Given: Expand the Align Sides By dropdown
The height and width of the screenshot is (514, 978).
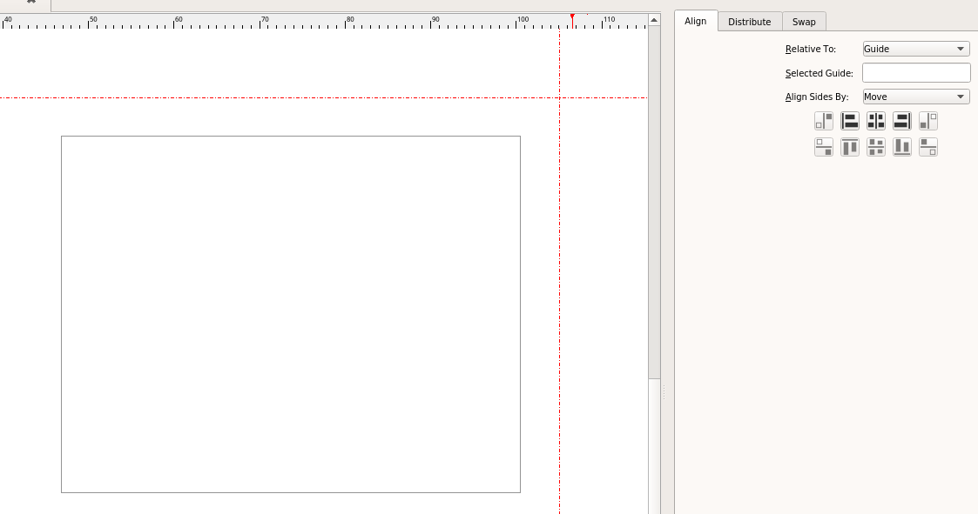Looking at the screenshot, I should pos(915,97).
